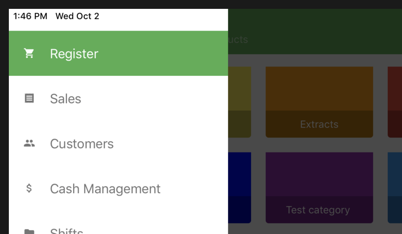This screenshot has height=234, width=402.
Task: Click the folder icon beside Shifts
Action: point(29,231)
